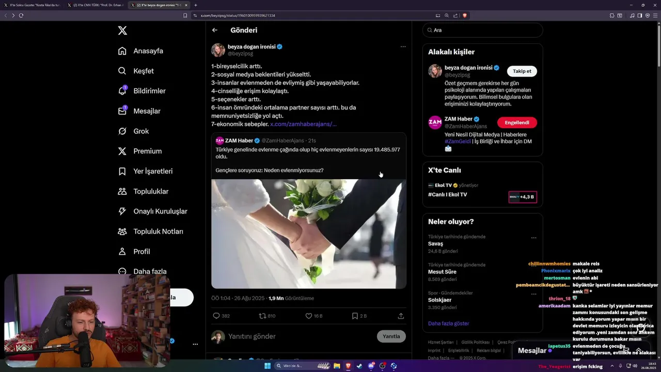Open Yer İşaretleri bookmarks
The width and height of the screenshot is (661, 372).
(145, 171)
